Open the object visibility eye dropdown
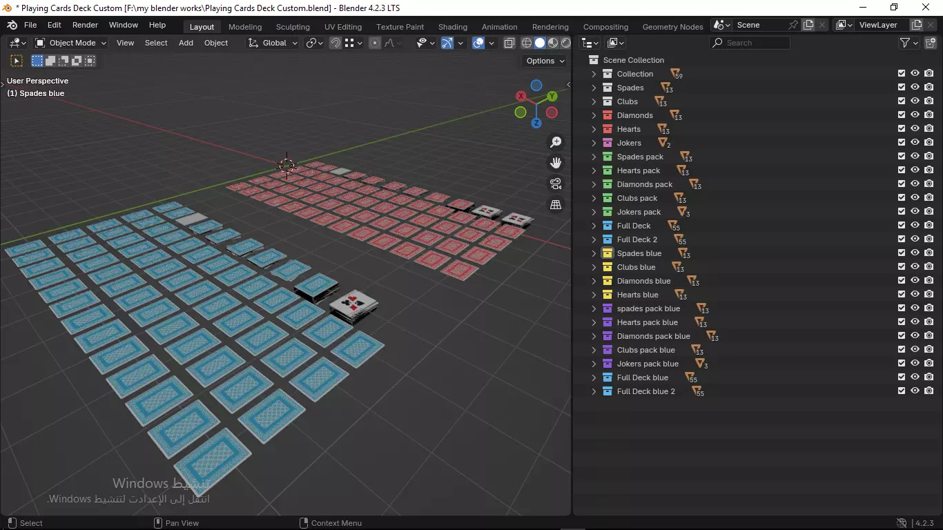Image resolution: width=943 pixels, height=530 pixels. click(x=426, y=43)
